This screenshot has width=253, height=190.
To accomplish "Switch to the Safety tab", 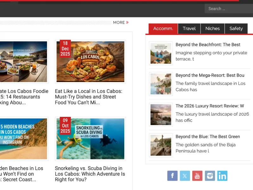I will [x=236, y=28].
